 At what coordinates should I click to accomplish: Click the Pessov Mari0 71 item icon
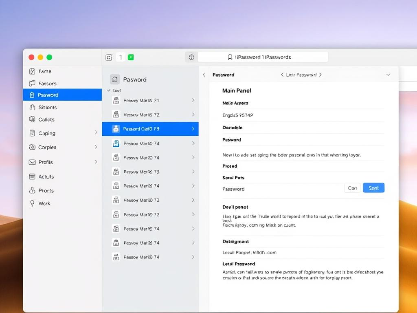[x=116, y=101]
